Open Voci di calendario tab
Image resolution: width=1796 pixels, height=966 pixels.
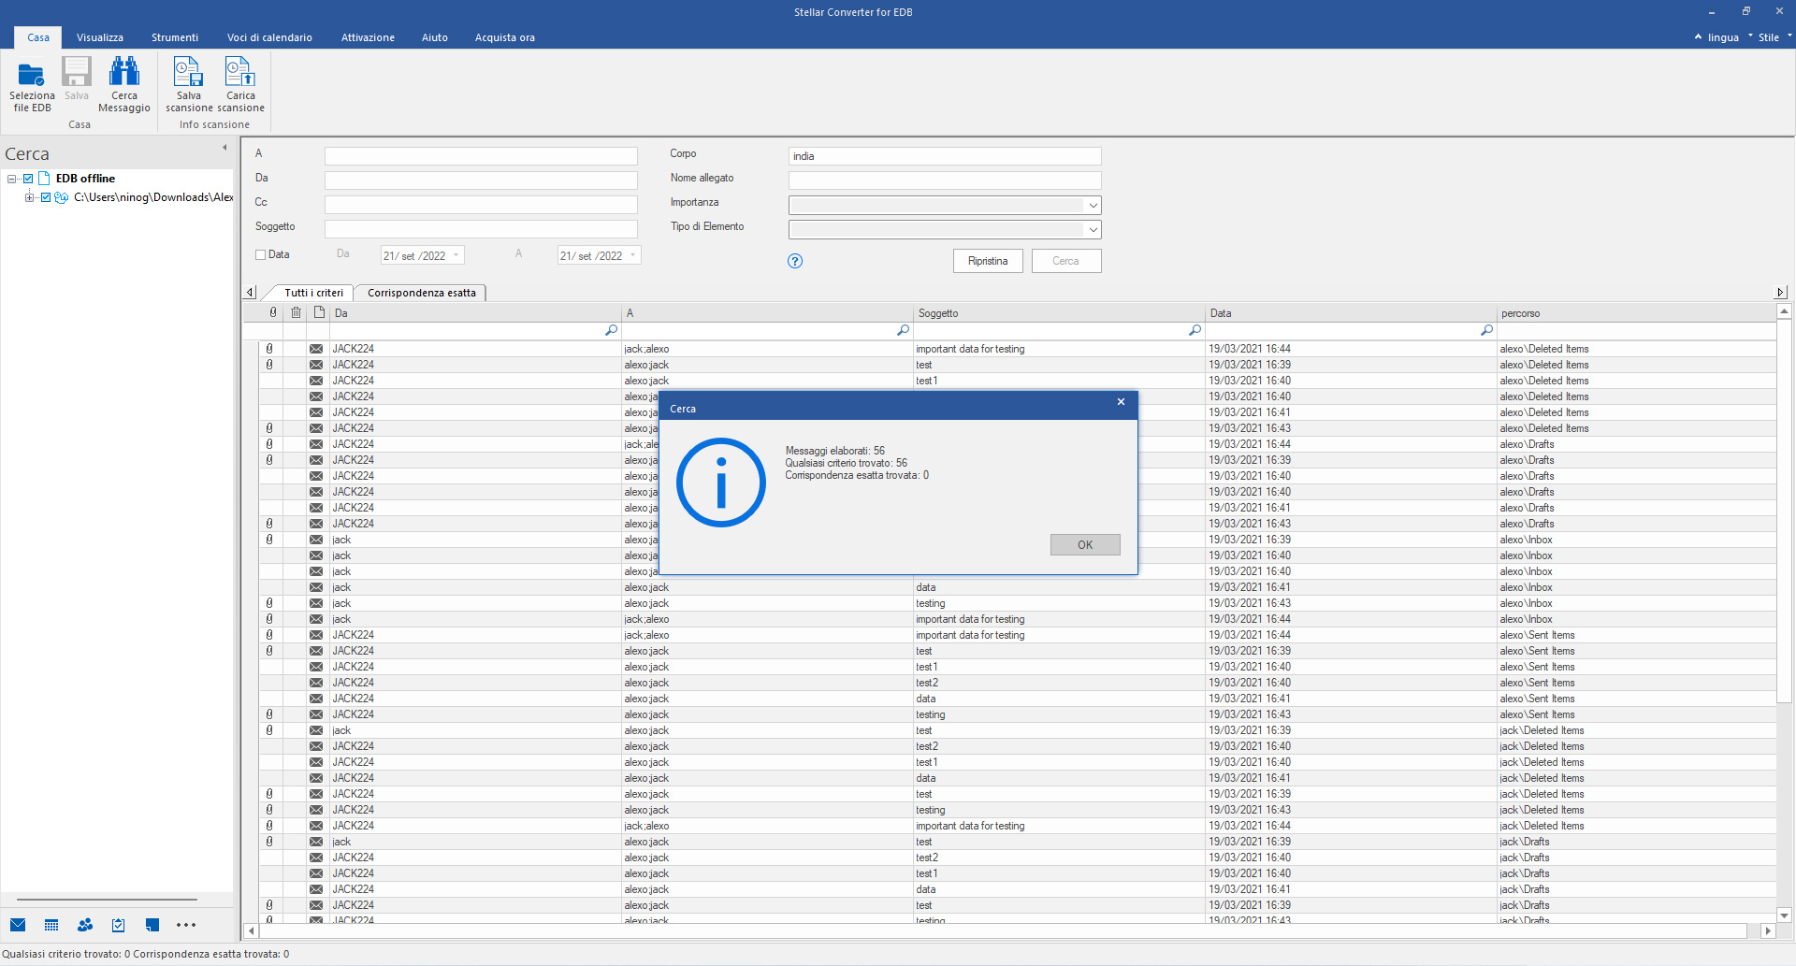[x=269, y=37]
